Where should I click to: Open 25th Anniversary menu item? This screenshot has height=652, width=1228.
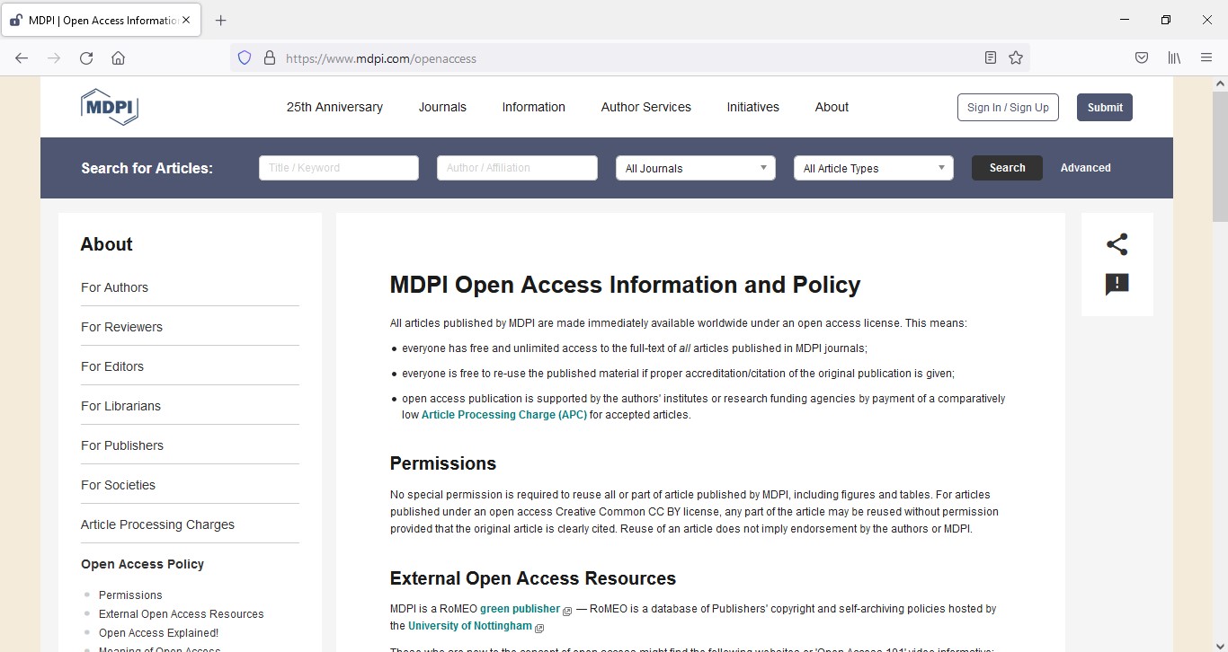coord(334,107)
